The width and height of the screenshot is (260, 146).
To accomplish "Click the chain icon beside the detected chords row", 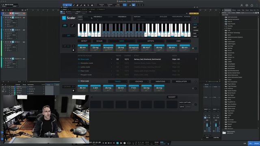I will point(196,48).
